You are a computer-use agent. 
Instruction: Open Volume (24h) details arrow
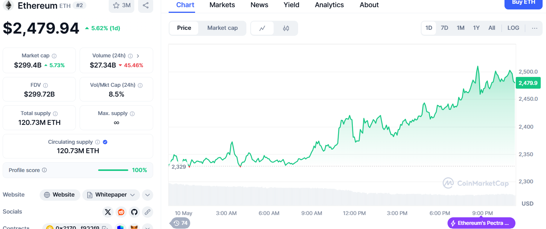click(x=138, y=56)
